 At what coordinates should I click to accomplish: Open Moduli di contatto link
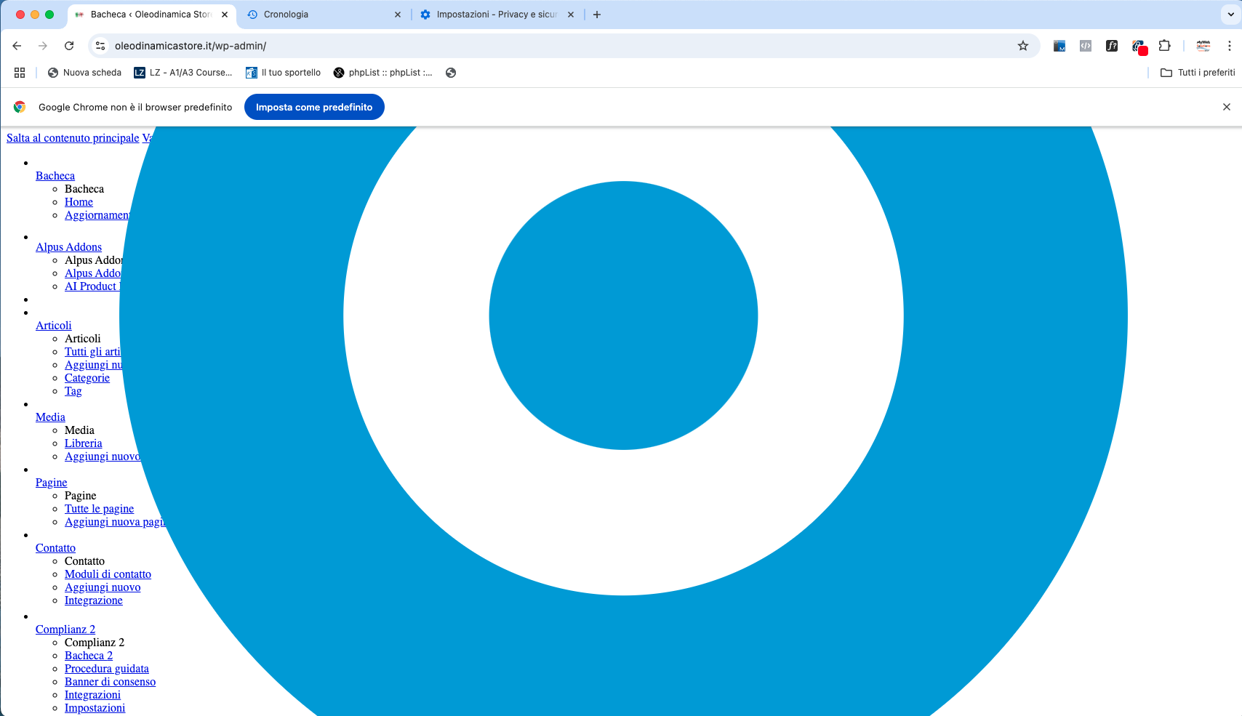[108, 574]
